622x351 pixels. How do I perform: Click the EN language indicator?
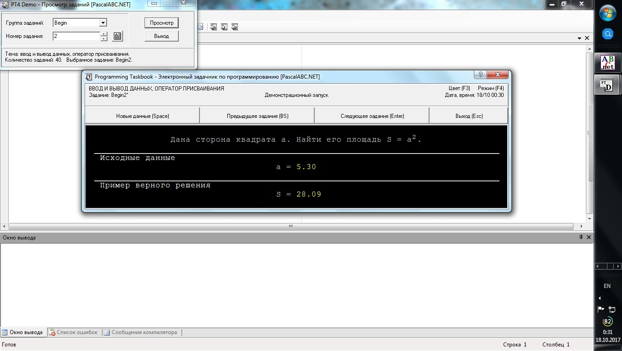click(607, 286)
